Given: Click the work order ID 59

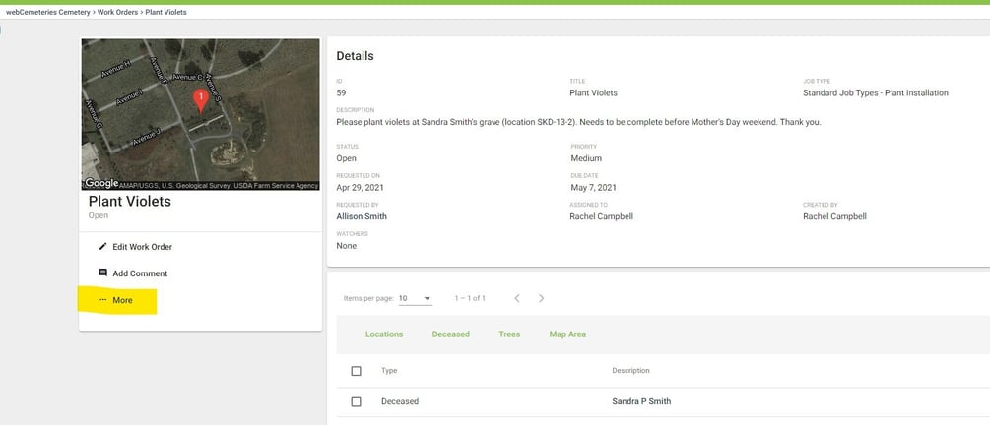Looking at the screenshot, I should pyautogui.click(x=341, y=92).
